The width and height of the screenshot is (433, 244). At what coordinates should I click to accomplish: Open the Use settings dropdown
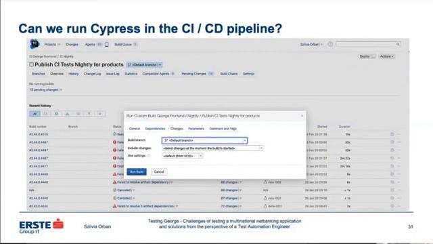pyautogui.click(x=183, y=156)
